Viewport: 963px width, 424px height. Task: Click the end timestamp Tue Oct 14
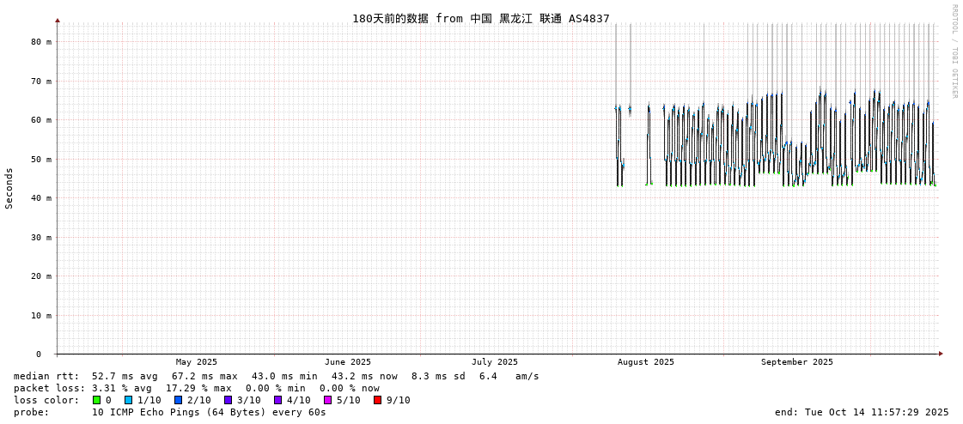861,412
